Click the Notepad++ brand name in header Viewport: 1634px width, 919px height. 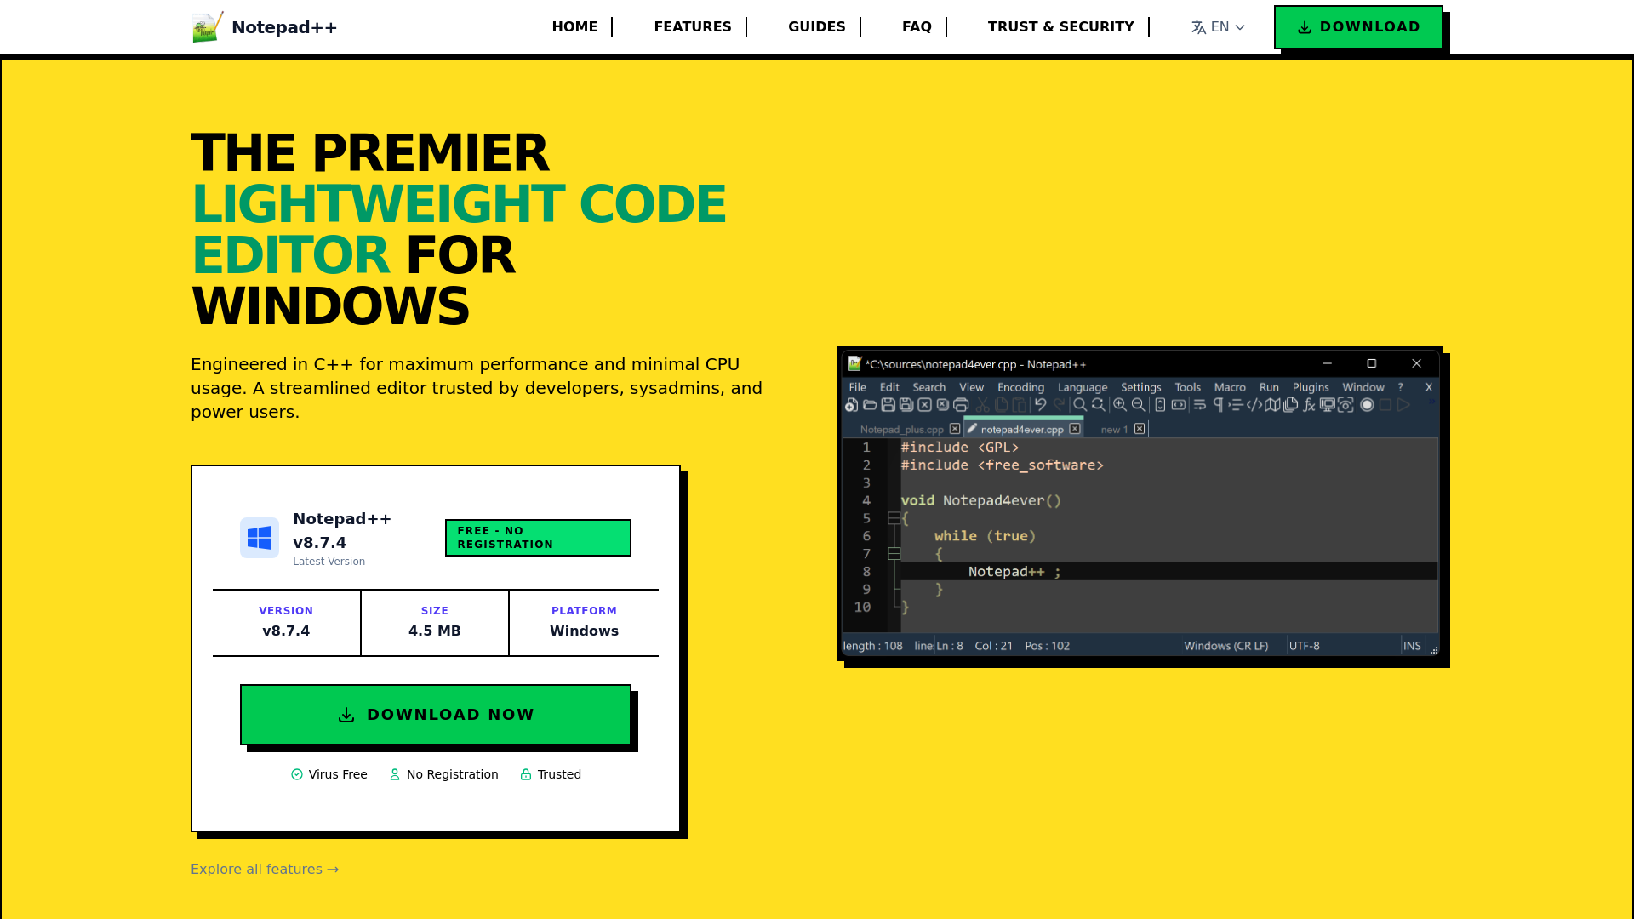pos(284,27)
